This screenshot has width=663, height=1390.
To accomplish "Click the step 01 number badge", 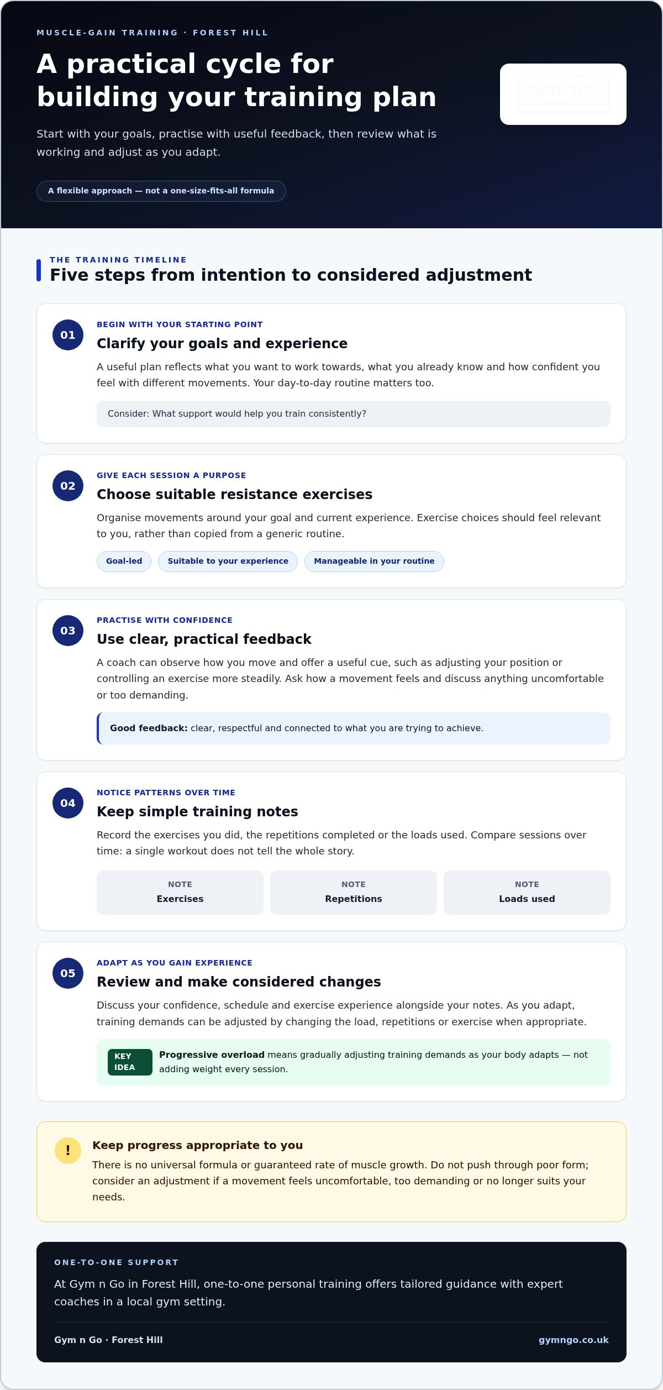I will 68,335.
